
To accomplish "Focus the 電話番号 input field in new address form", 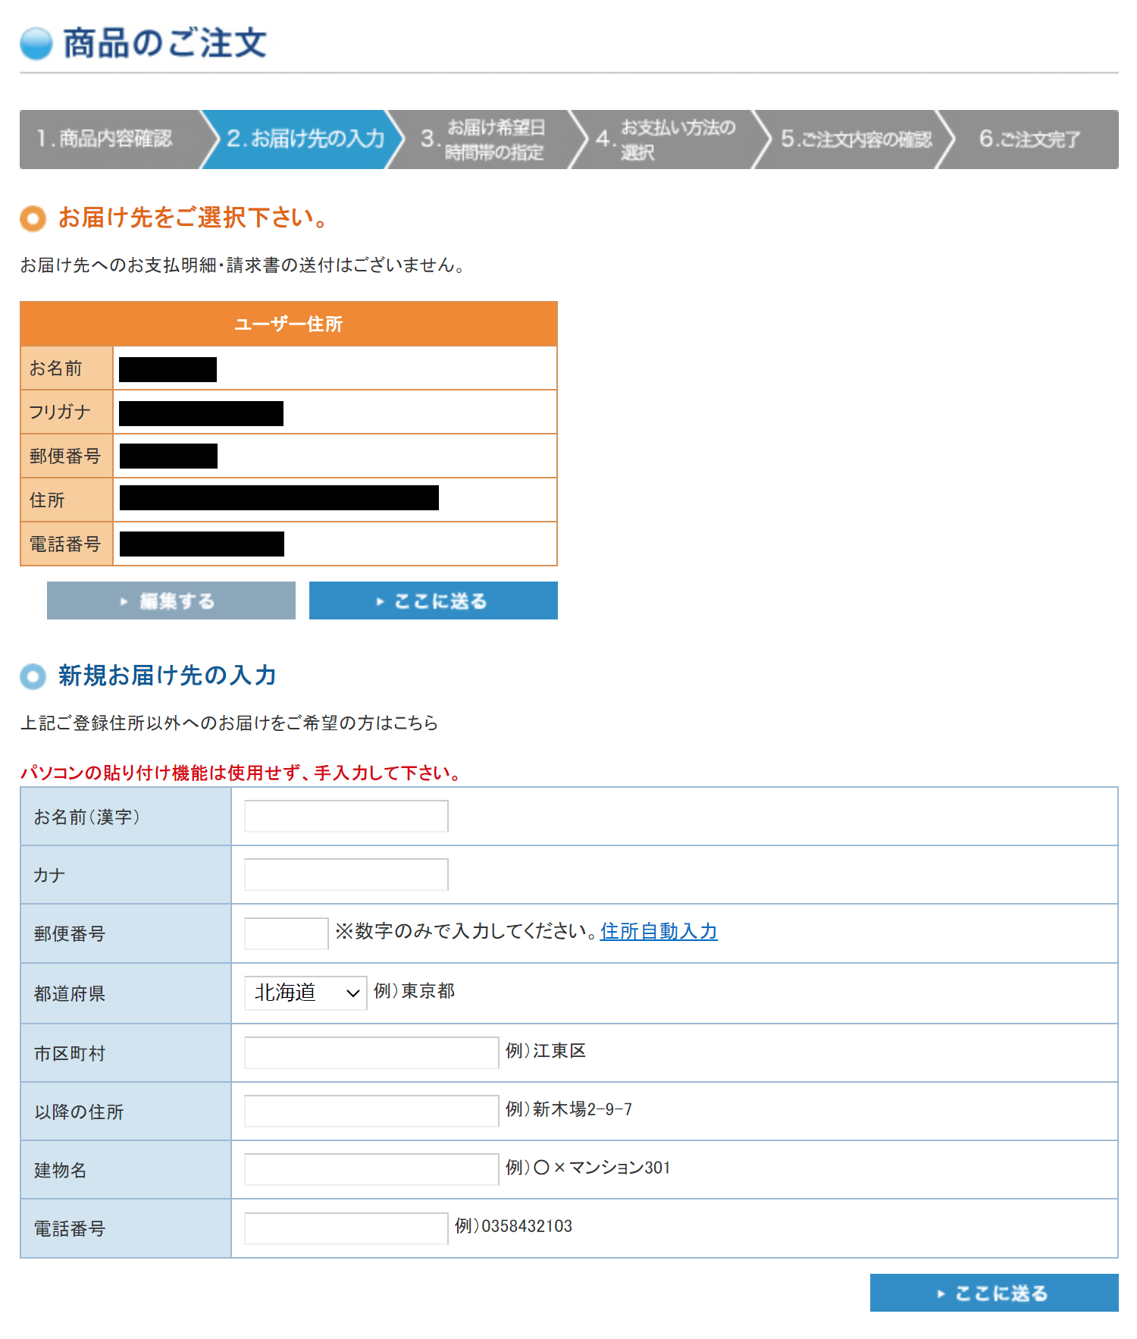I will (346, 1228).
